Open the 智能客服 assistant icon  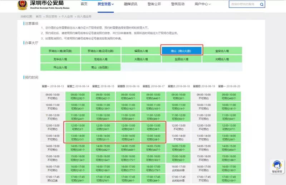pyautogui.click(x=276, y=166)
